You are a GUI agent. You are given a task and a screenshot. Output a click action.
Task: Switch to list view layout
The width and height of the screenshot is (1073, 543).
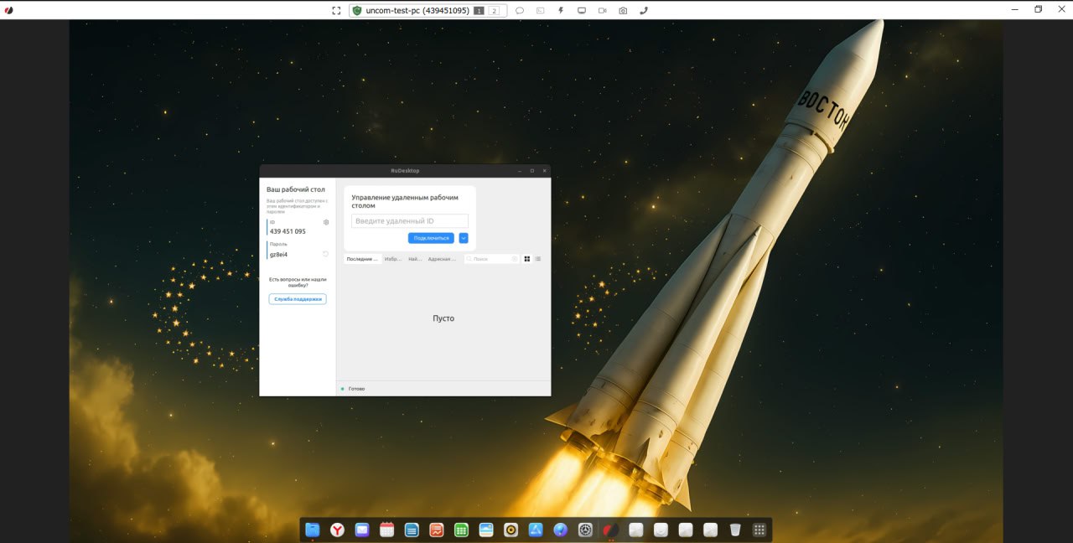[x=538, y=259]
